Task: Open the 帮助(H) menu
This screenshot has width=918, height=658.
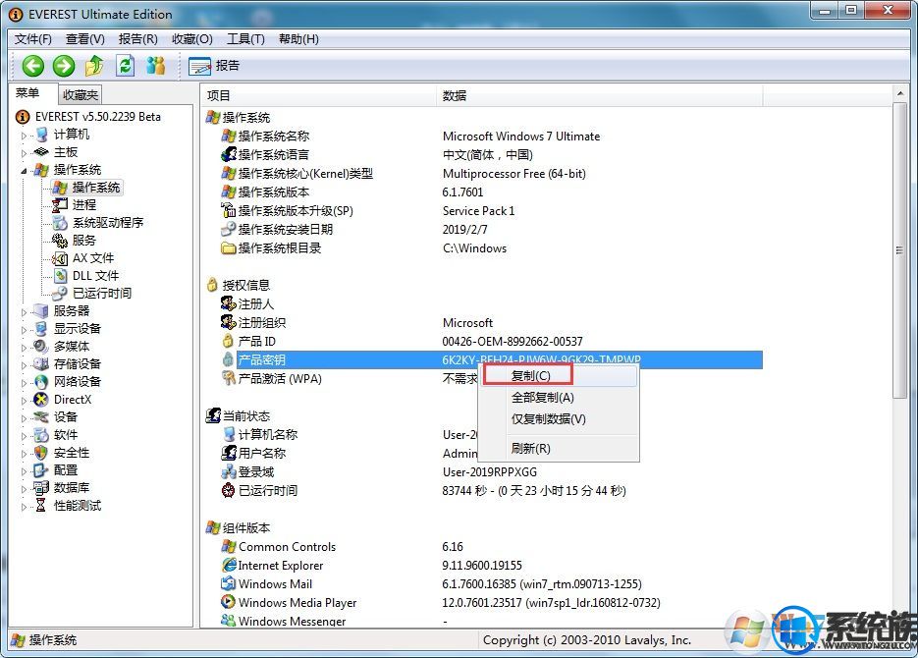Action: [298, 39]
